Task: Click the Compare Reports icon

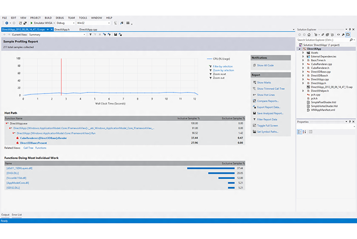Action: point(254,101)
